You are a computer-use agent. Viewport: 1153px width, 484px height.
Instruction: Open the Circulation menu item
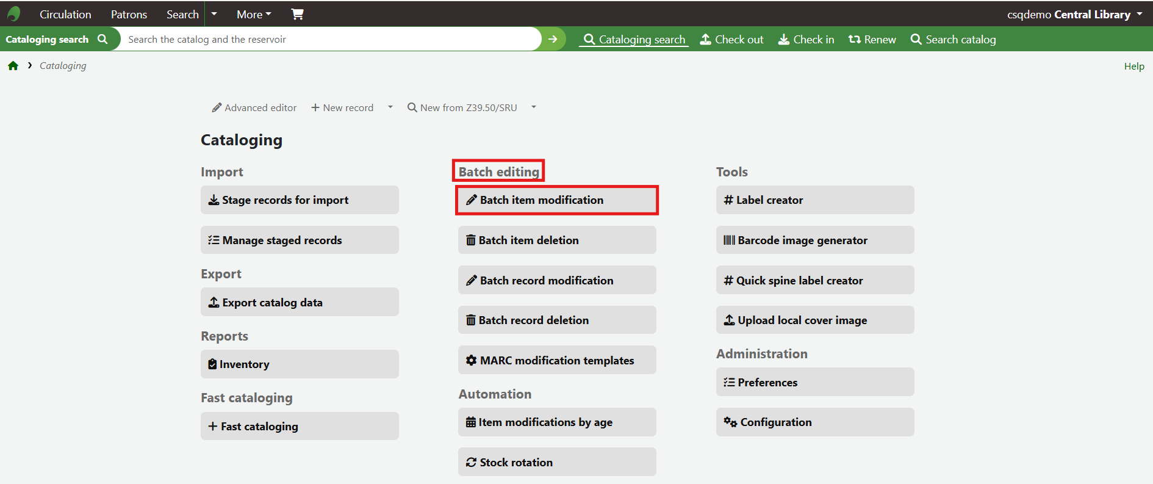(x=65, y=14)
